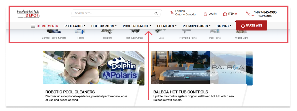
Task: Open the Departments menu label
Action: (47, 26)
